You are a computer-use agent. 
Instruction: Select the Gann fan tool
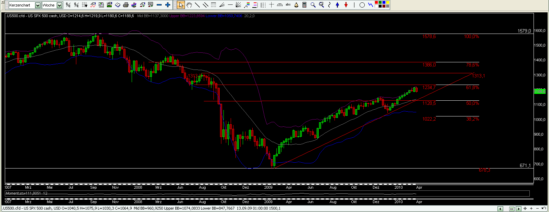(238, 5)
